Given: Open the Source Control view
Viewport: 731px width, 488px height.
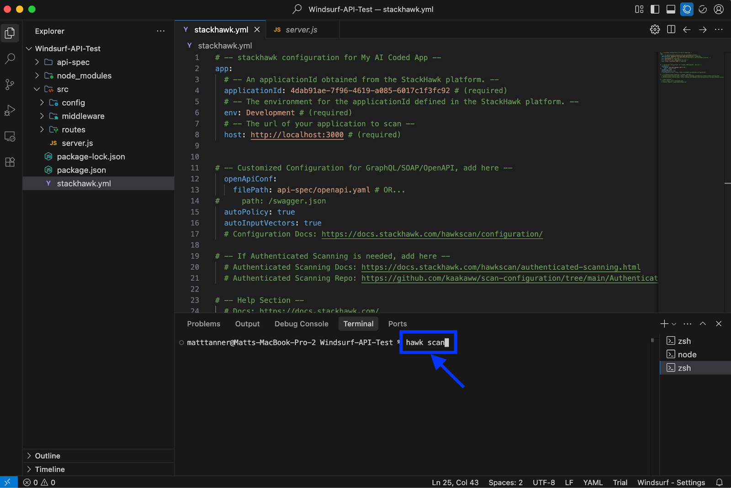Looking at the screenshot, I should point(10,84).
